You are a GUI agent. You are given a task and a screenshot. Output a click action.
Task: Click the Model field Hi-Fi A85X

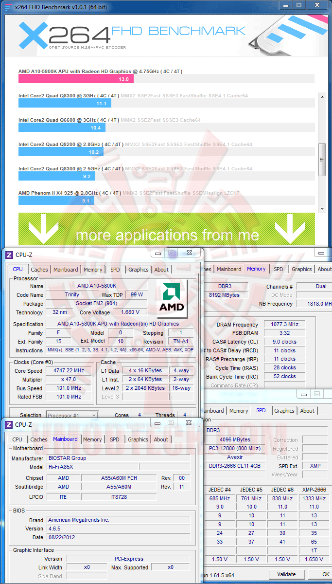tap(92, 467)
